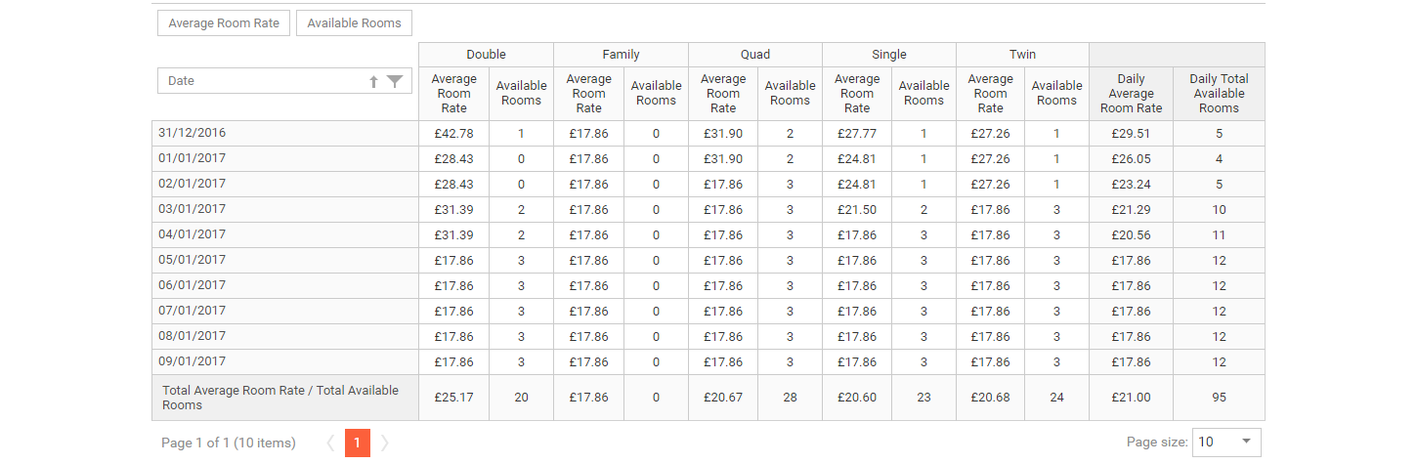Screen dimensions: 1417x464
Task: Select page 1 in pager
Action: coord(357,443)
